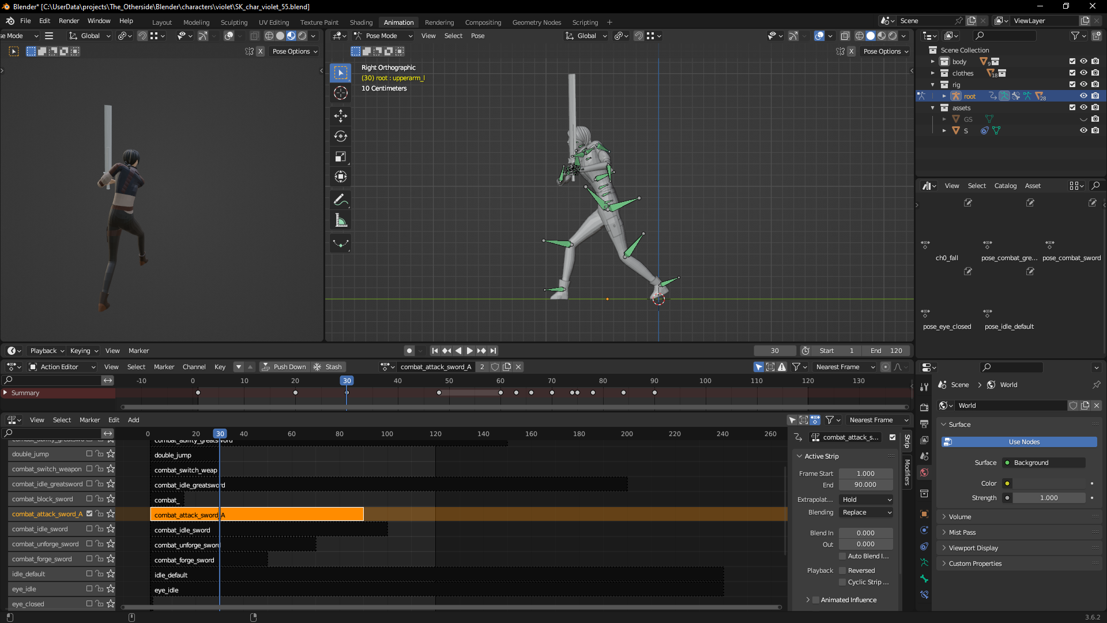Expand the body collection in outliner
Viewport: 1107px width, 623px height.
tap(932, 62)
